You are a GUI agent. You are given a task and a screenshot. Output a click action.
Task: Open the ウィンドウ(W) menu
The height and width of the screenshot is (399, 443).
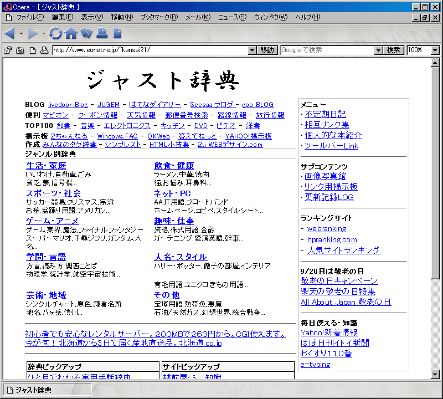click(271, 17)
